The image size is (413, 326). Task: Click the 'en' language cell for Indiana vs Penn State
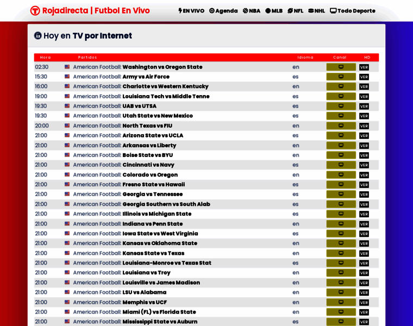pos(296,224)
